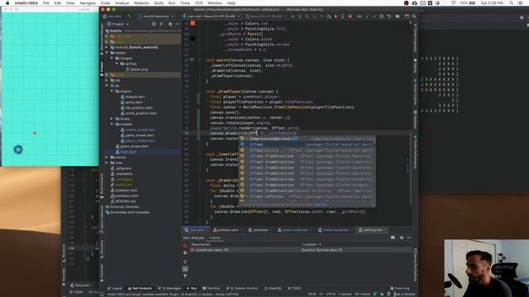Open Logcat tool window
The height and width of the screenshot is (297, 529).
point(115,289)
